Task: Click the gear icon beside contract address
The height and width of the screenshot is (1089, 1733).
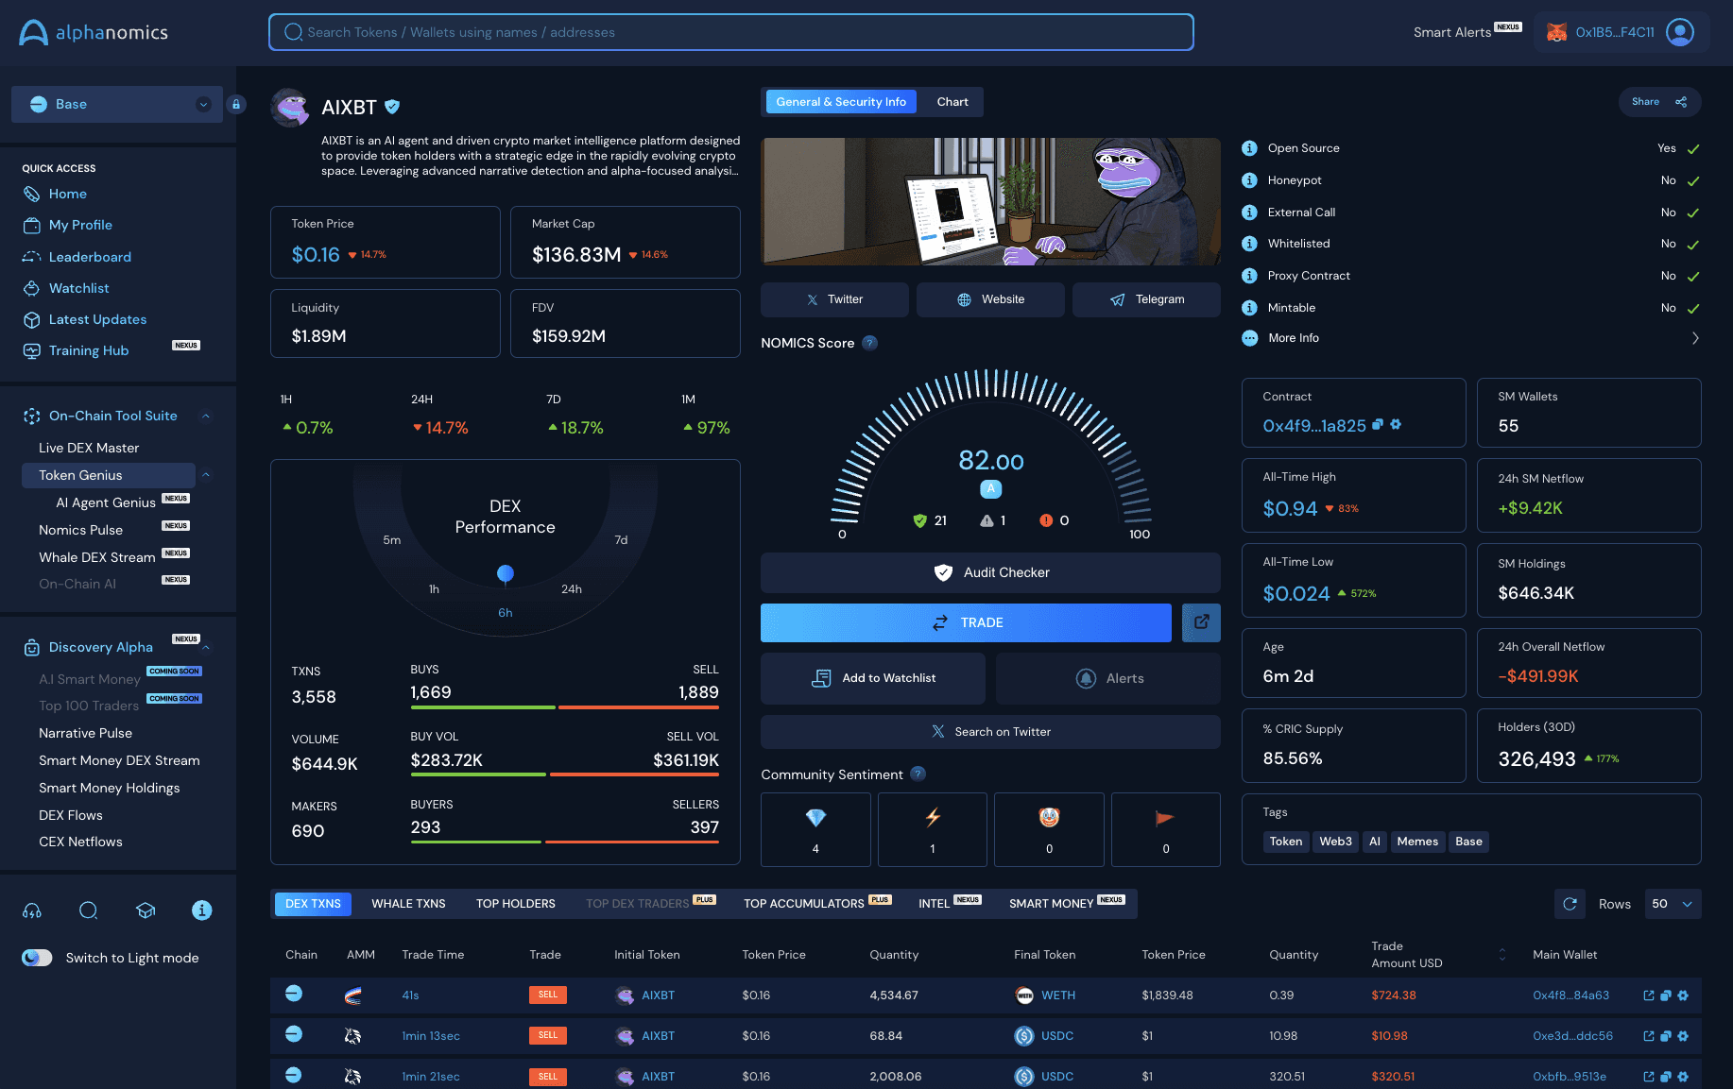Action: (x=1396, y=425)
